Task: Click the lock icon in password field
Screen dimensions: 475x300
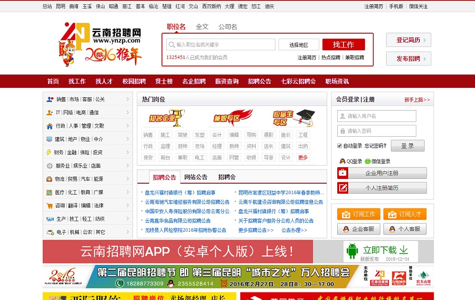Action: pos(342,131)
